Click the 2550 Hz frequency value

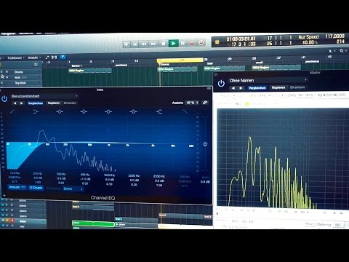(159, 176)
